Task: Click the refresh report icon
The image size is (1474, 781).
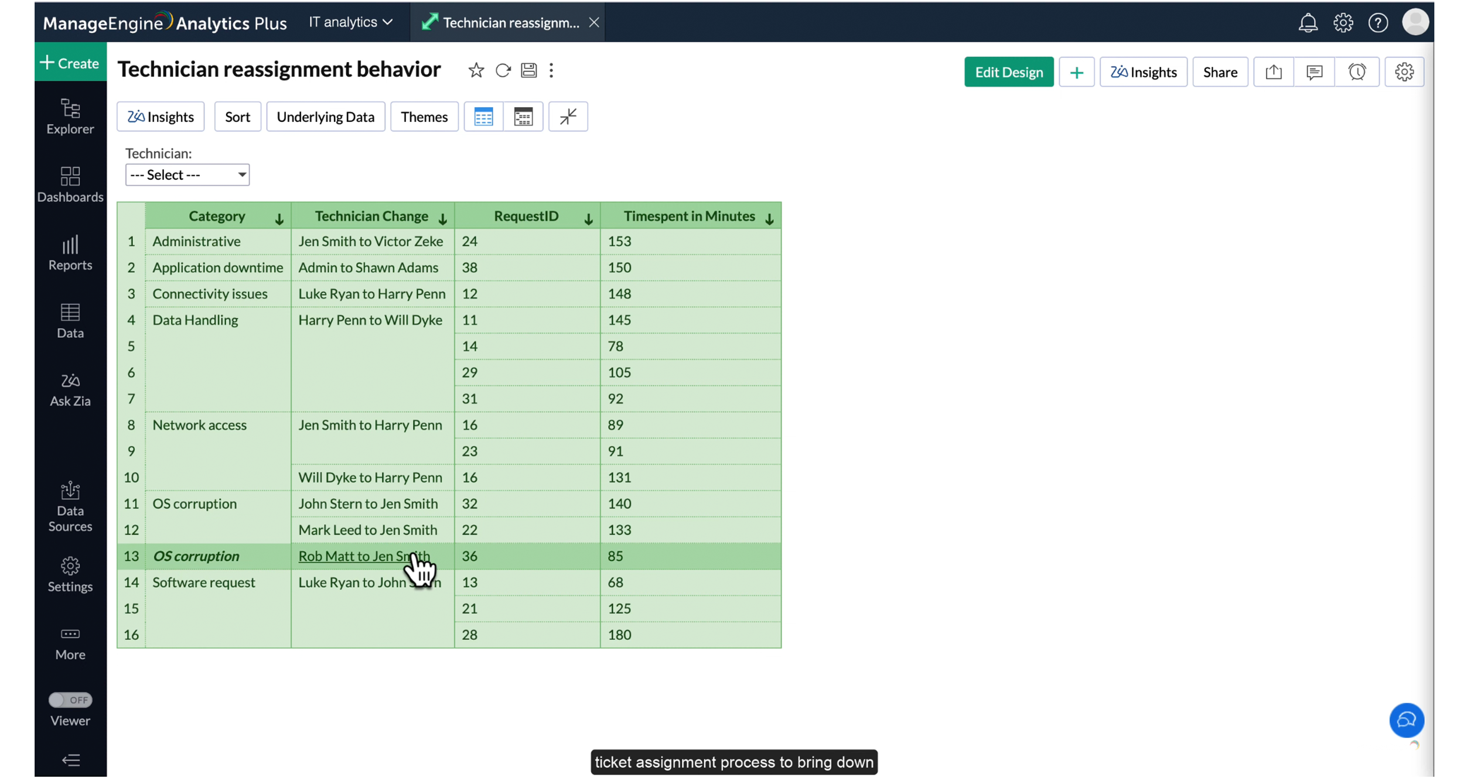Action: (503, 70)
